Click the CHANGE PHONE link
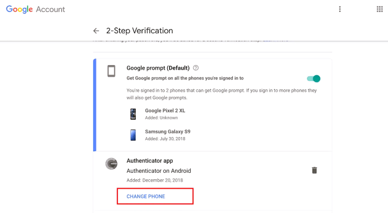The image size is (388, 213). point(146,197)
